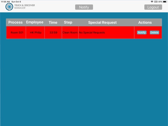
Task: Click the Special Request column header
Action: [103, 23]
